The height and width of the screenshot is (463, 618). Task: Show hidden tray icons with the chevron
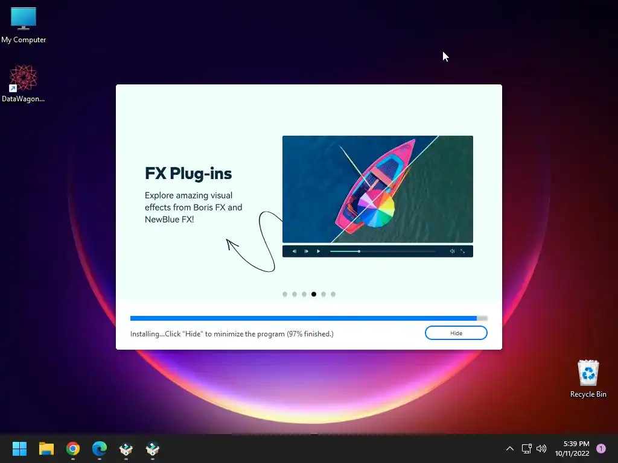pos(509,449)
